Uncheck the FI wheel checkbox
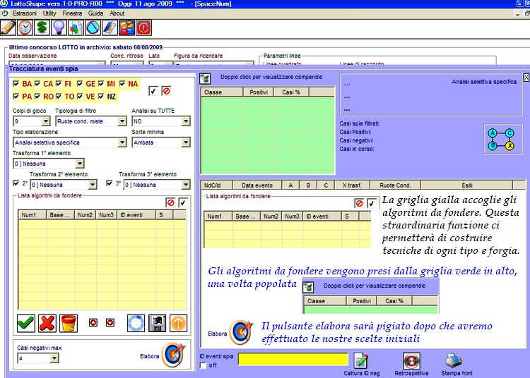 coord(59,83)
